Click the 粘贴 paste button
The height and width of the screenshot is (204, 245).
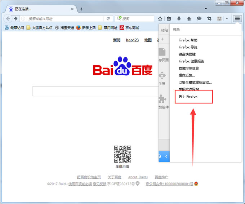[164, 30]
